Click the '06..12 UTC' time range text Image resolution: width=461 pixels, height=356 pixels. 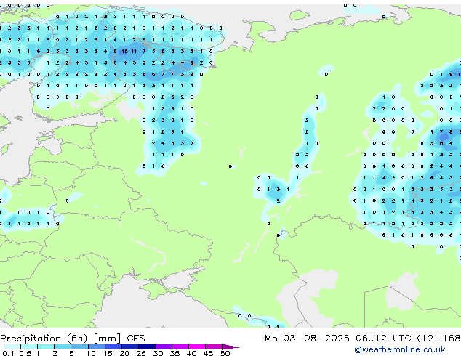tap(383, 339)
